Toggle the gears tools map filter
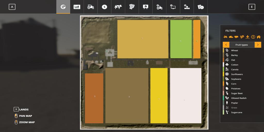The width and height of the screenshot is (264, 132). click(242, 37)
